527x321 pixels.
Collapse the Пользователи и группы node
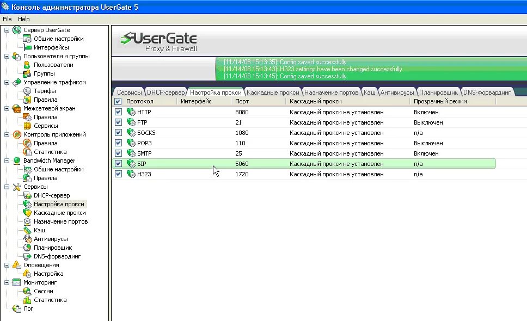click(x=7, y=57)
